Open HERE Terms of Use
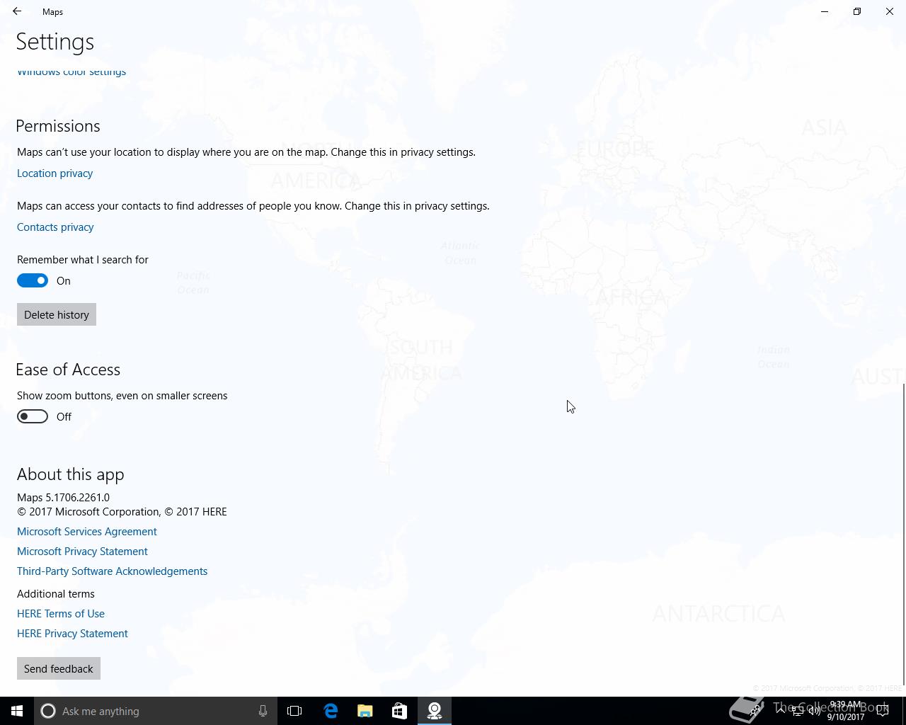 pos(61,613)
